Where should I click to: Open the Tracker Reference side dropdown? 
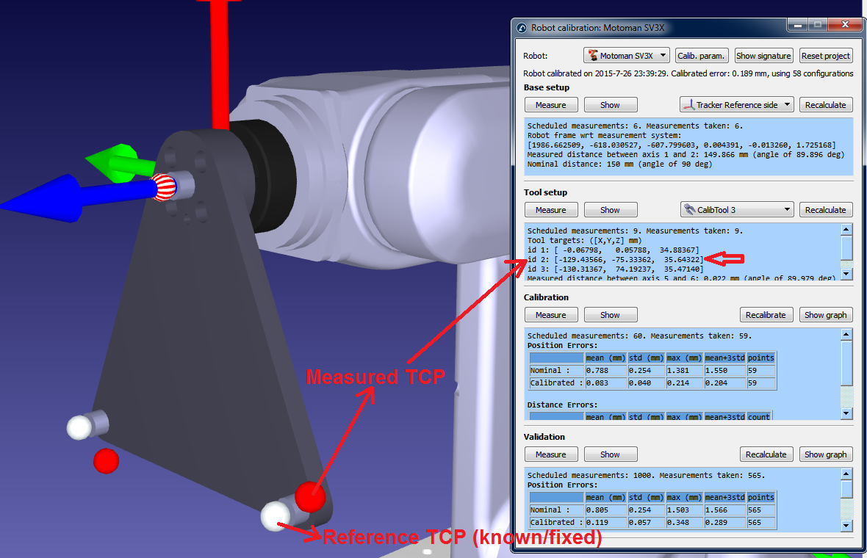pyautogui.click(x=788, y=104)
